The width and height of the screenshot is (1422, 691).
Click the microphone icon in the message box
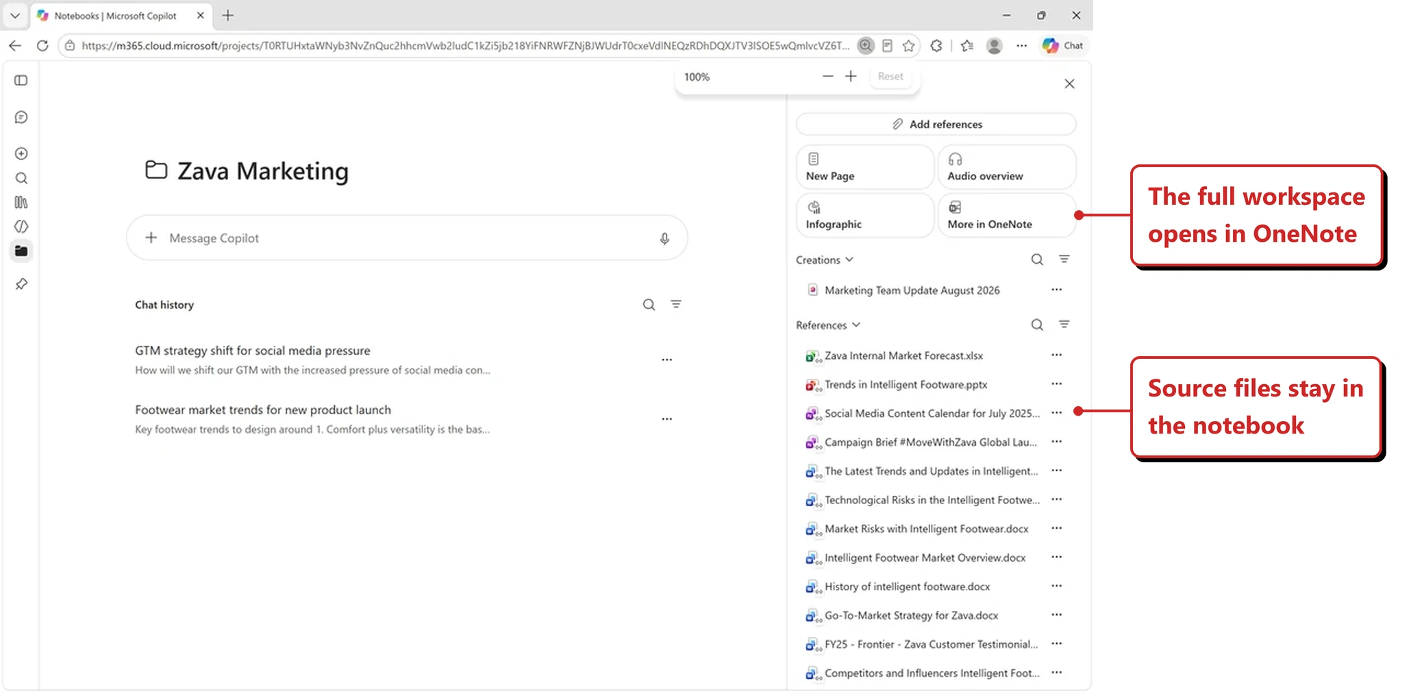pyautogui.click(x=664, y=238)
